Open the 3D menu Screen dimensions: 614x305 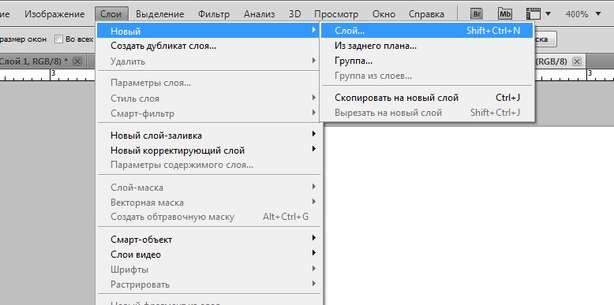point(295,14)
